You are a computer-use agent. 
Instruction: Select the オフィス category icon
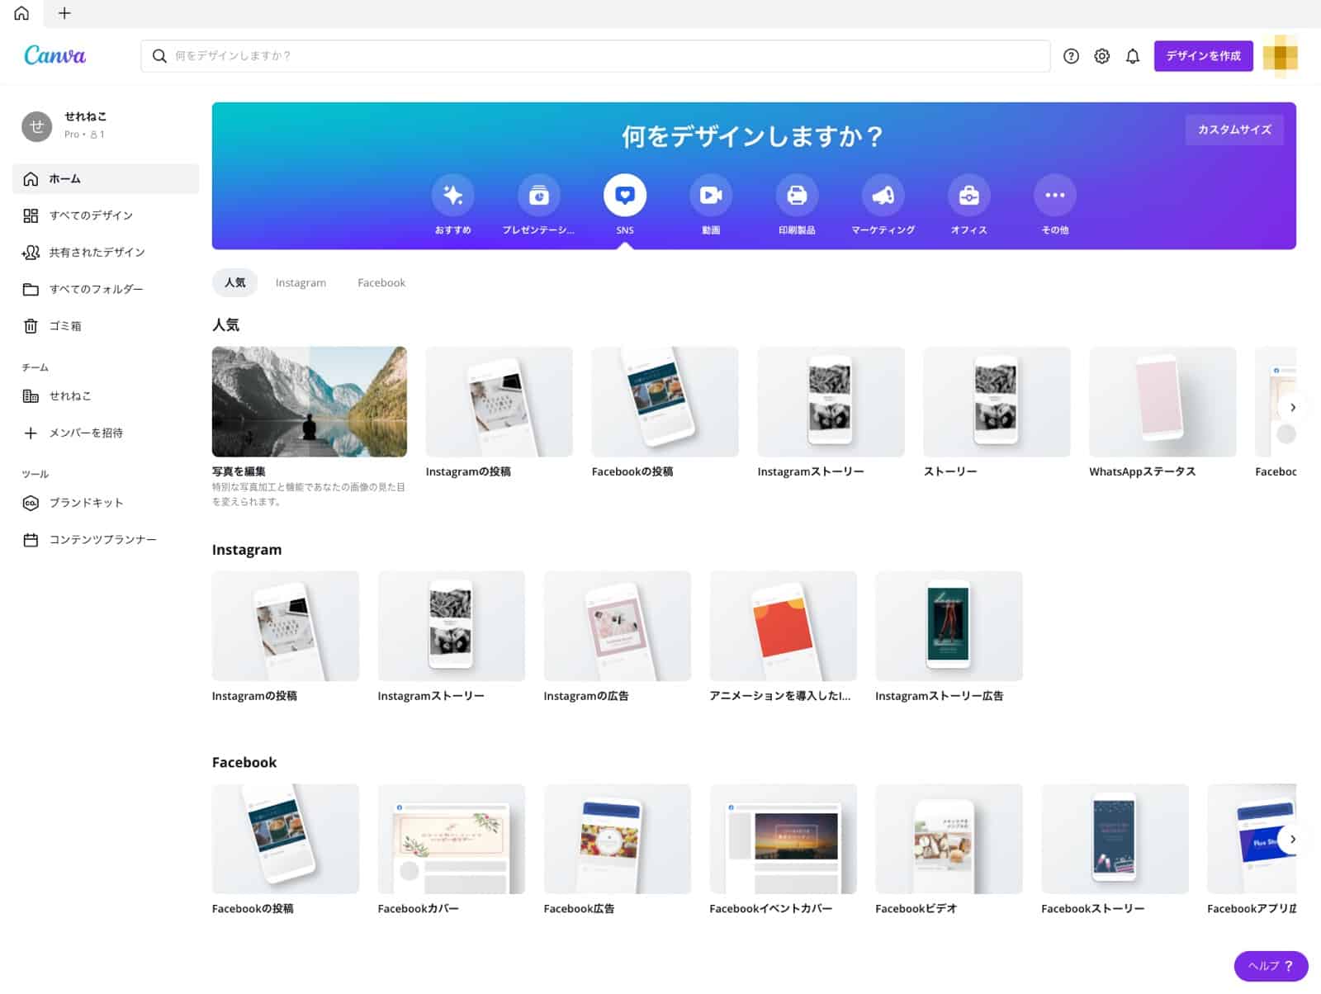[x=968, y=195]
